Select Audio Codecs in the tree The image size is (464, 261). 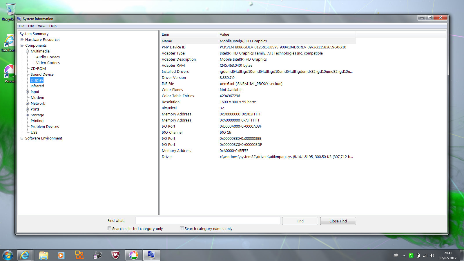48,57
